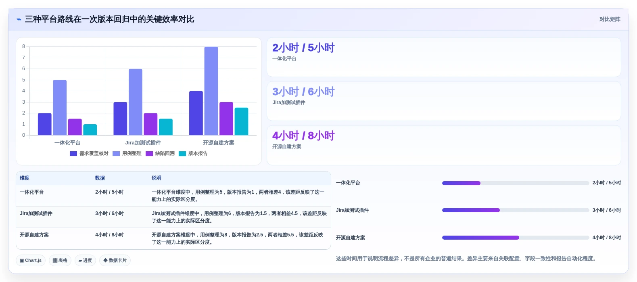Click the x-axis label 一体化平台
Screen dimensions: 637x282
(x=67, y=143)
